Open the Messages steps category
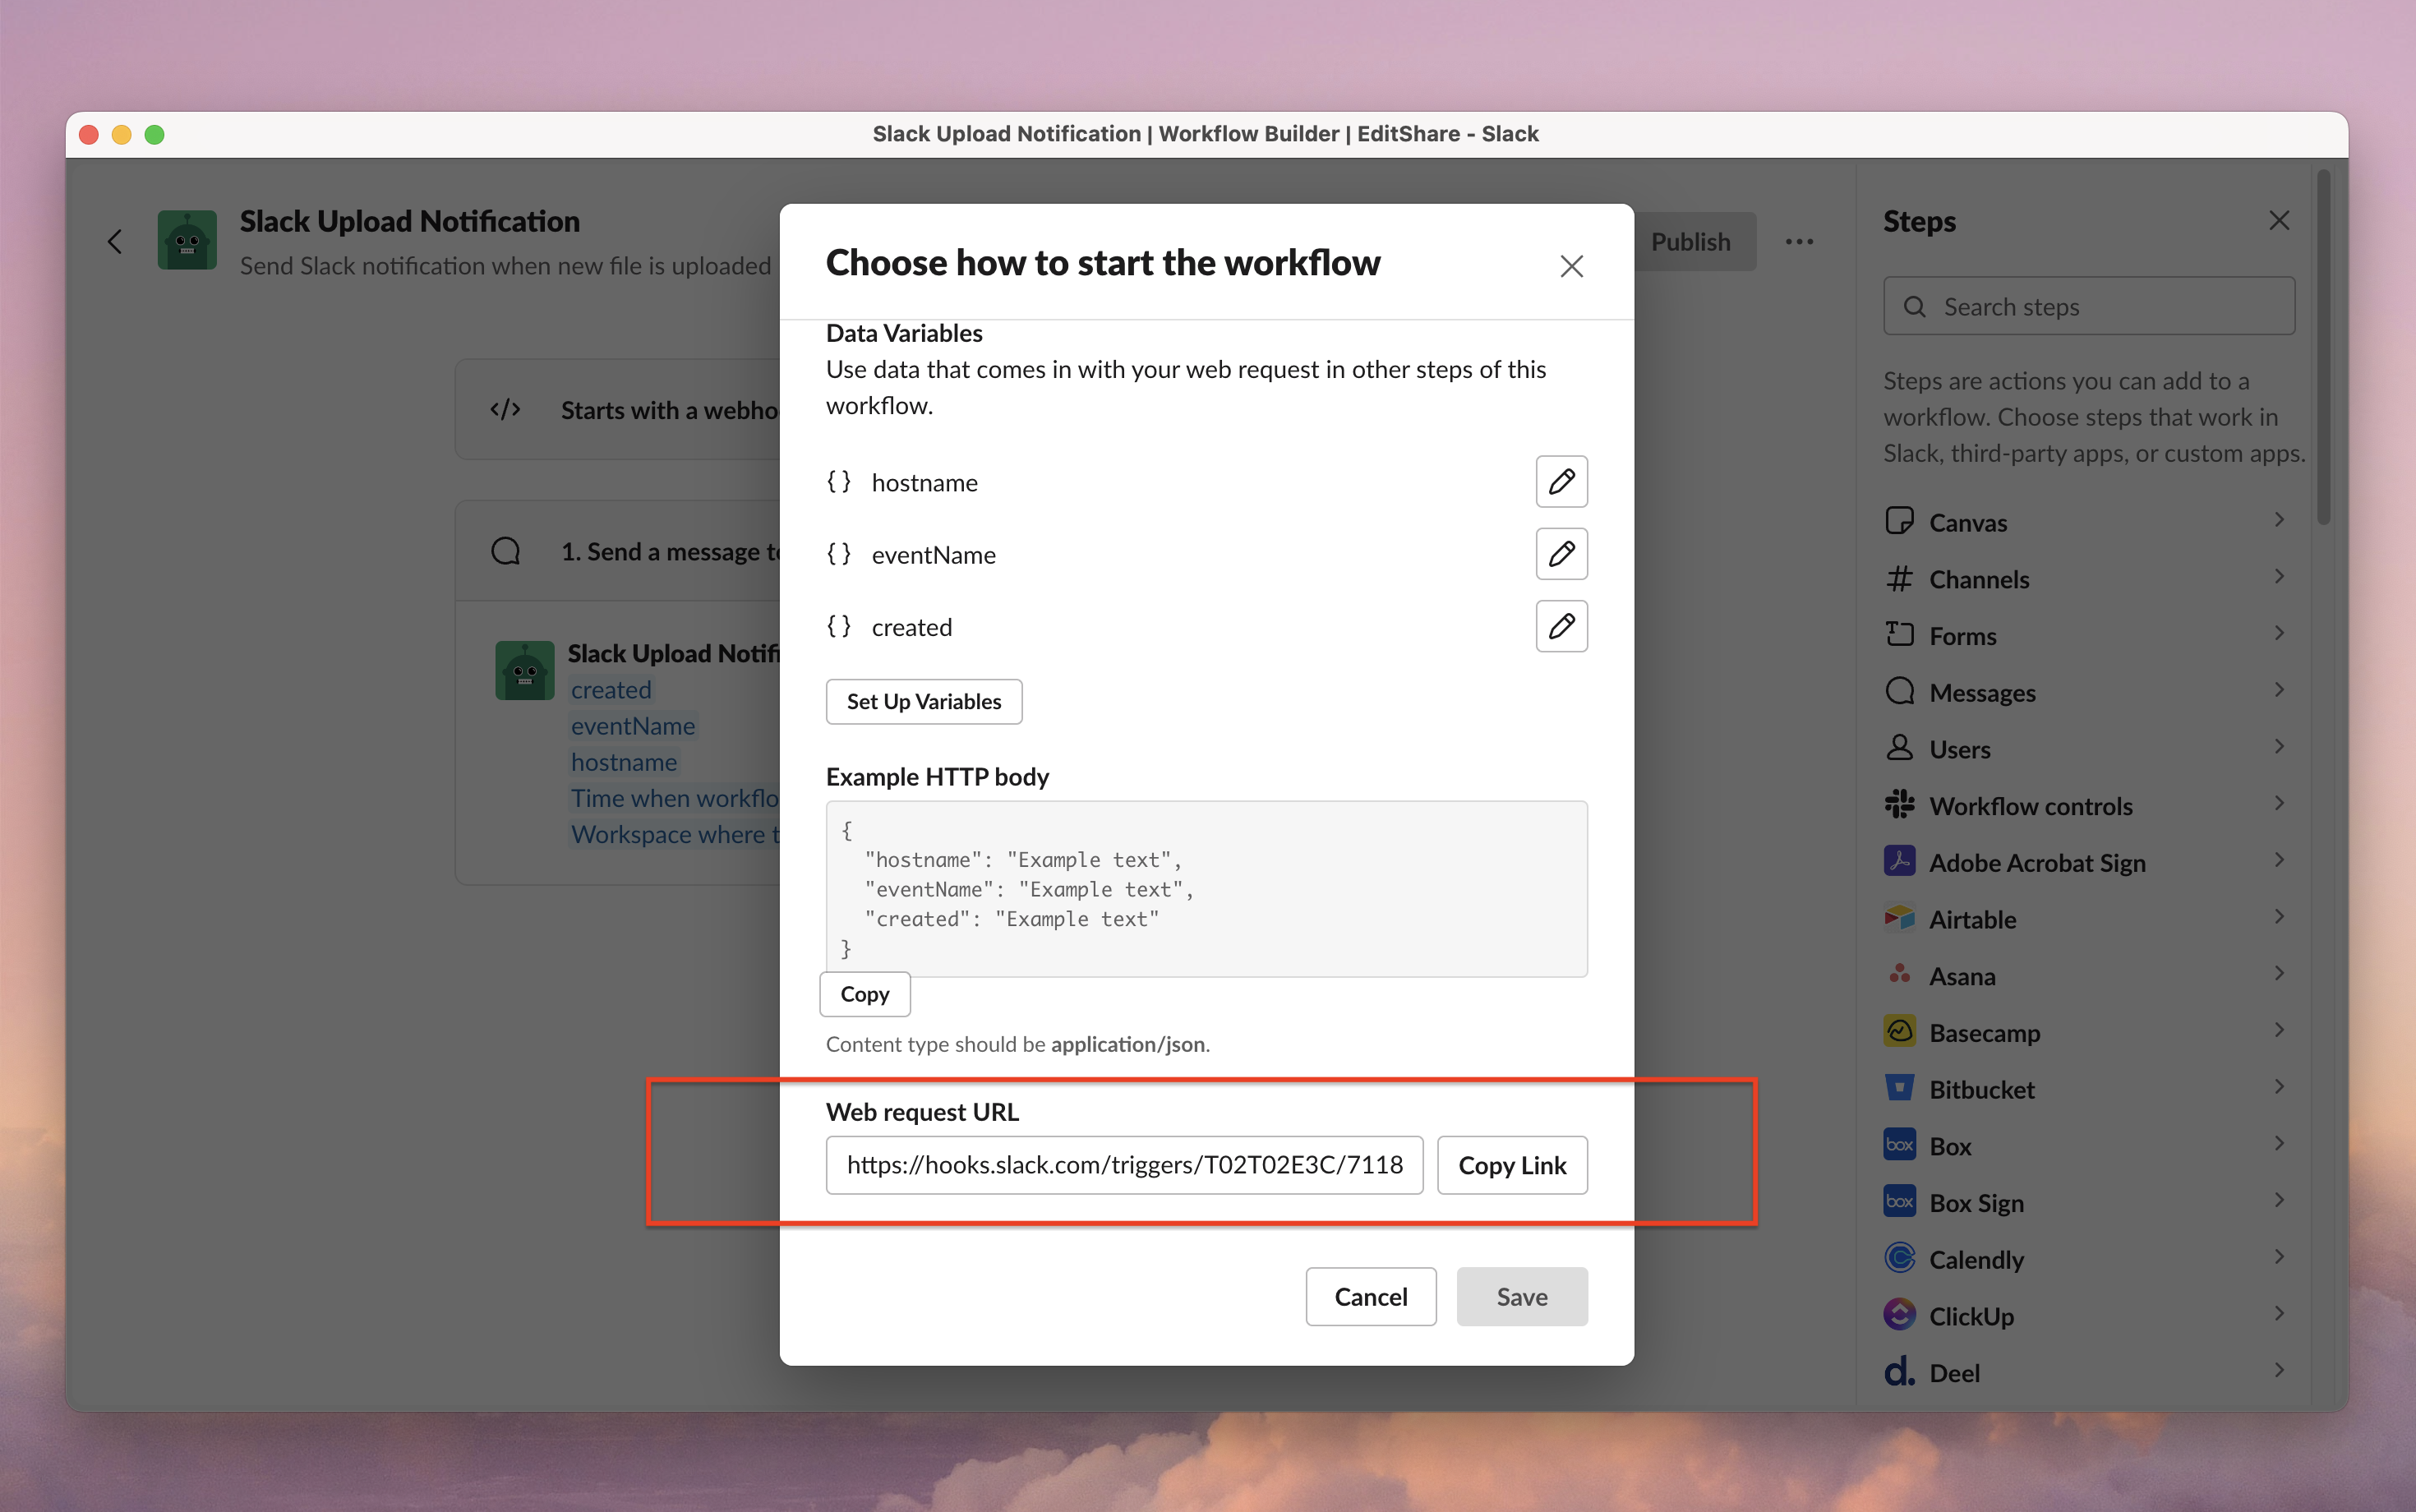Viewport: 2416px width, 1512px height. (1981, 691)
